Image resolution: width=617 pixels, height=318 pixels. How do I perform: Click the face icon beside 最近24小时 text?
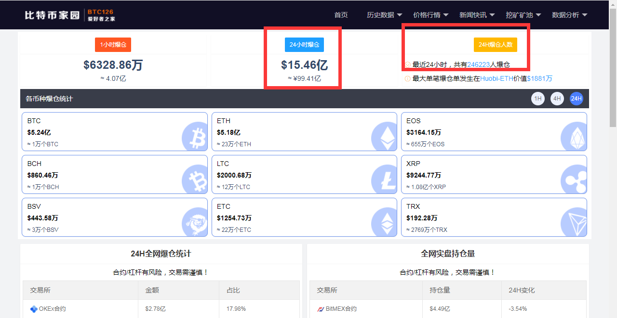(408, 64)
